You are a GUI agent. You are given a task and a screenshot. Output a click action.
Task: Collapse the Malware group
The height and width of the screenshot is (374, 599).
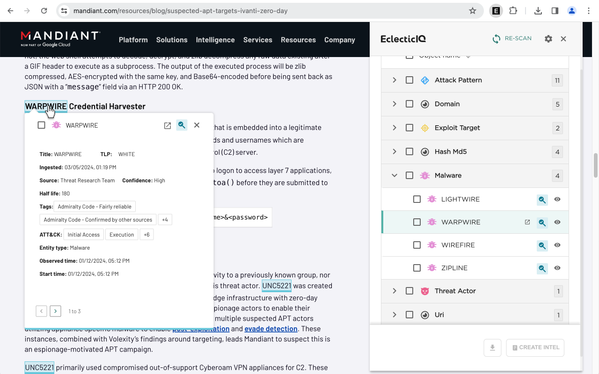(x=394, y=176)
